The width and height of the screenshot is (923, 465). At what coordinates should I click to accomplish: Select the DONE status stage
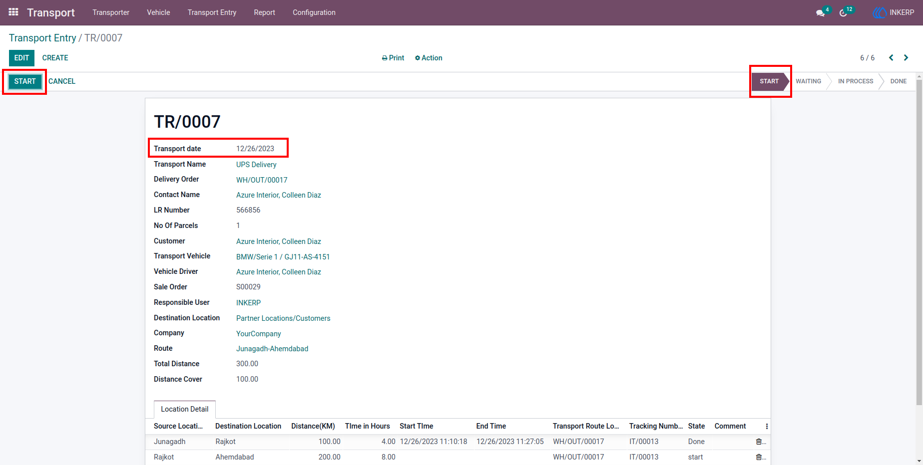click(898, 81)
